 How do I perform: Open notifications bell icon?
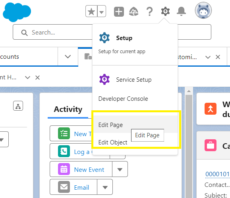[181, 11]
